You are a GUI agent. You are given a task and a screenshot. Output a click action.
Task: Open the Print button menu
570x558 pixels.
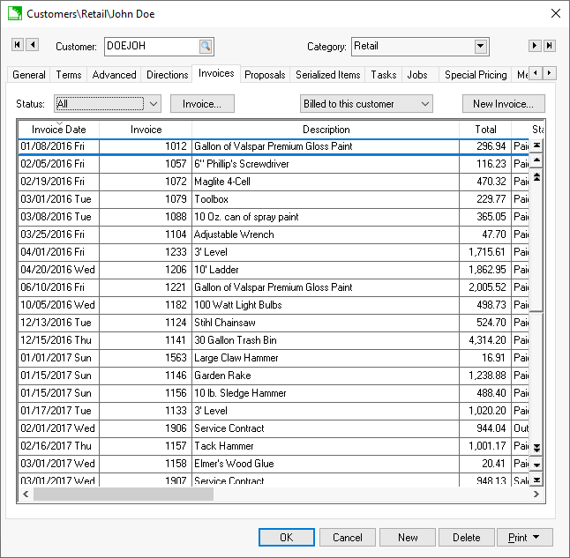click(x=524, y=538)
